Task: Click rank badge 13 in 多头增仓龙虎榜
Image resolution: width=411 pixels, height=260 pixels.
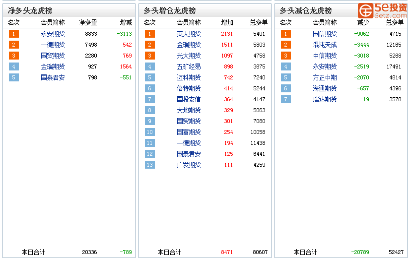Action: pos(150,165)
